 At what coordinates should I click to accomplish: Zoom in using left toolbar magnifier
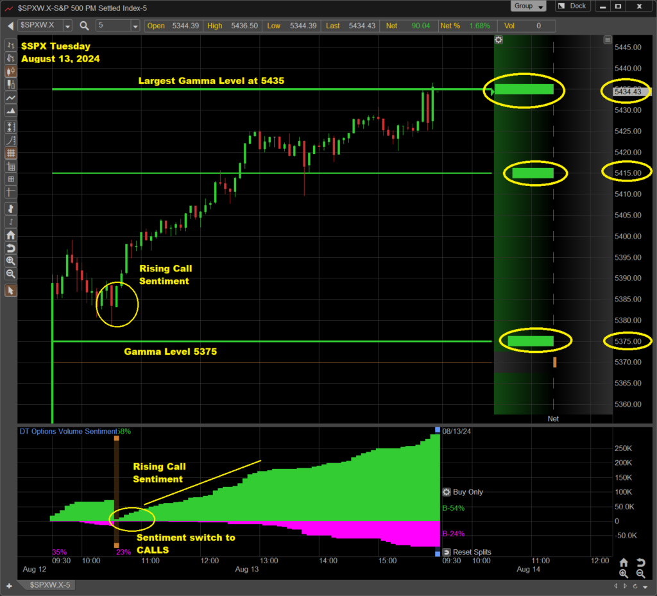(x=11, y=261)
